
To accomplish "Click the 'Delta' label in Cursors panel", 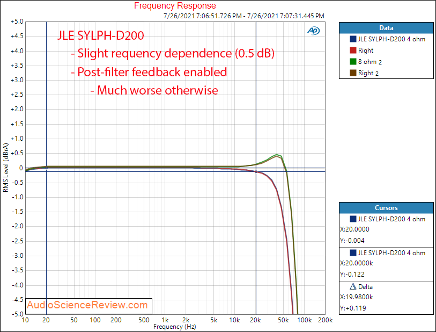I will (x=365, y=286).
